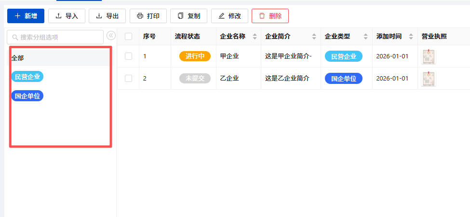Sort by 企业类型 column arrows
Image resolution: width=470 pixels, height=217 pixels.
pos(366,37)
